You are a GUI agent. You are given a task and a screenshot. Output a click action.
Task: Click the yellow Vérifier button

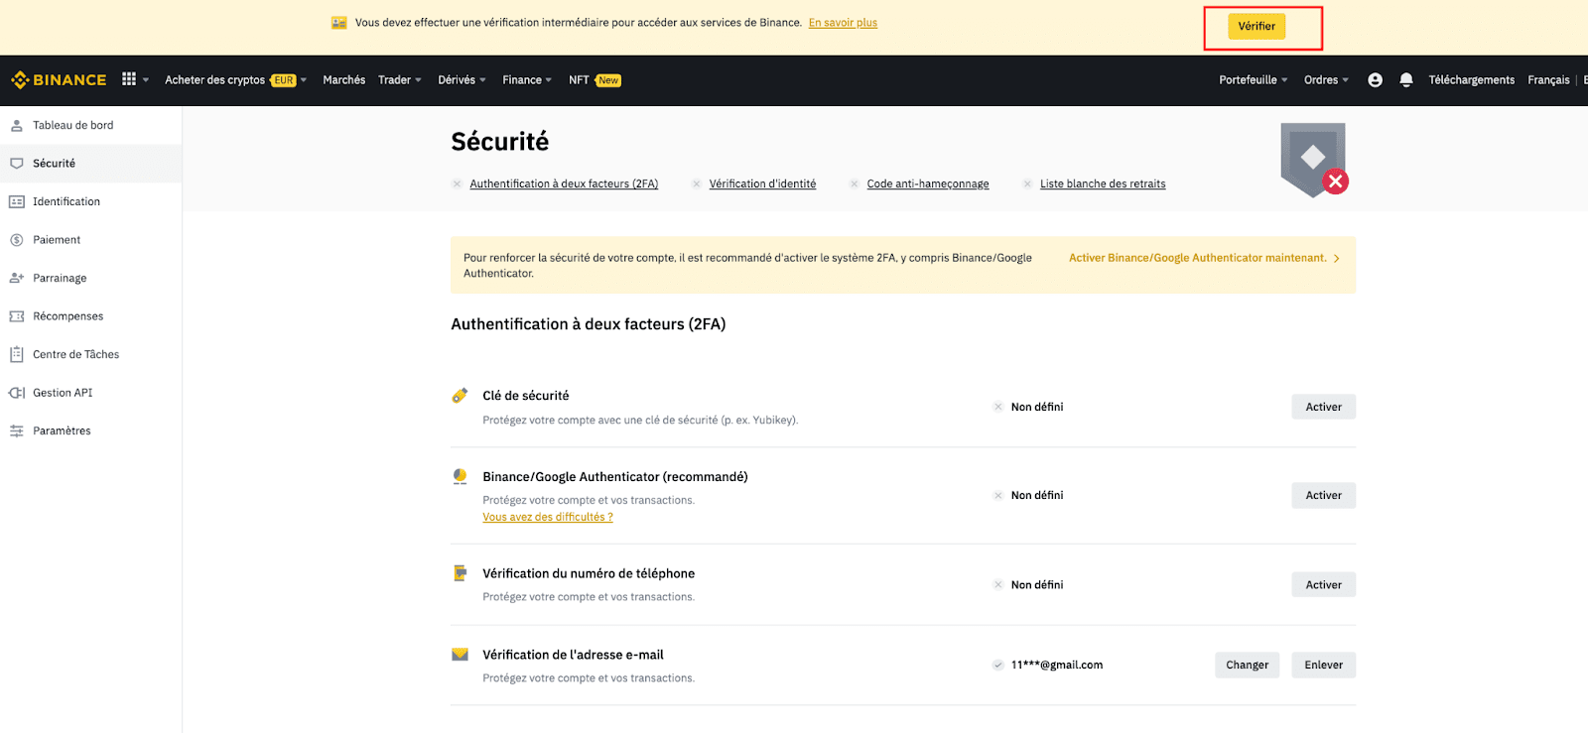[1257, 27]
